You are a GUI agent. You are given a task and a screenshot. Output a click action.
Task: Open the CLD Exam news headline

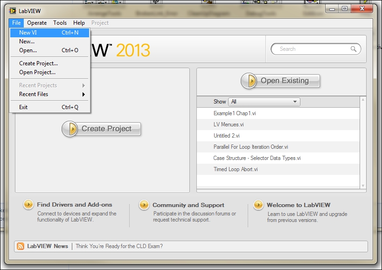pos(119,246)
